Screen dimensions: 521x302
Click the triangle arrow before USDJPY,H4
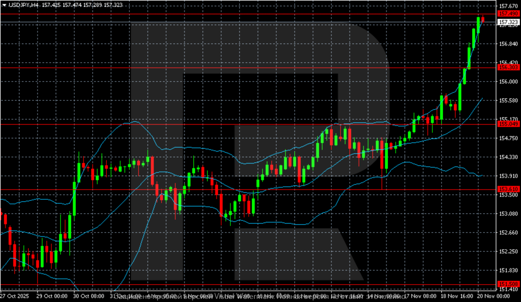(4, 5)
